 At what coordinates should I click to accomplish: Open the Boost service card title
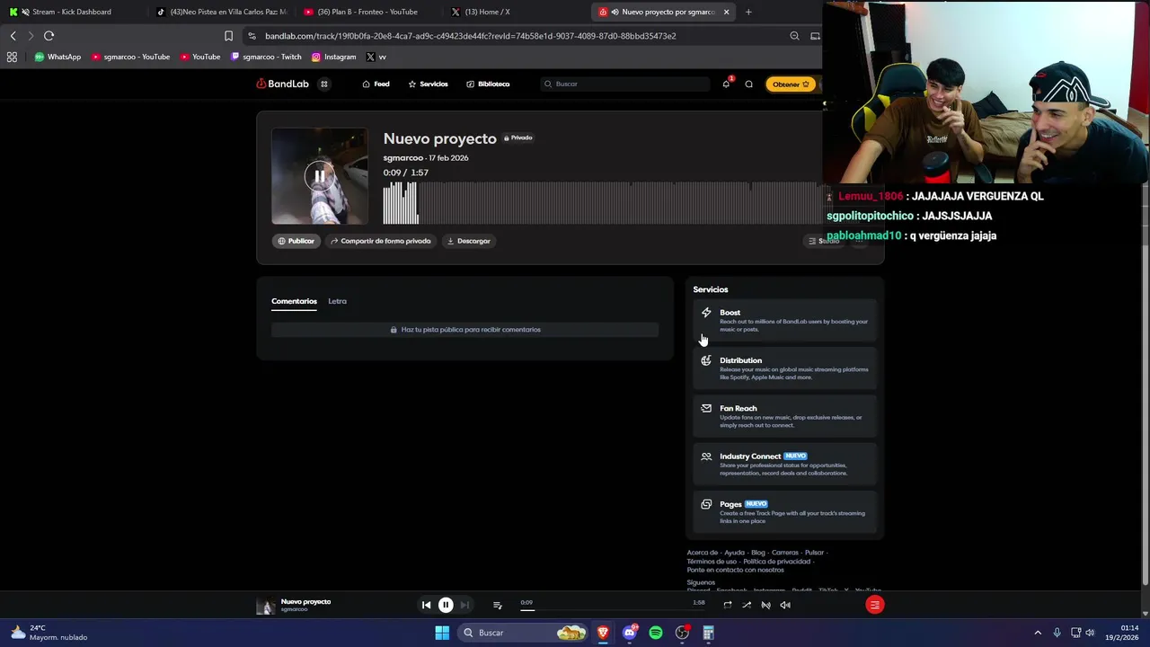pyautogui.click(x=730, y=313)
